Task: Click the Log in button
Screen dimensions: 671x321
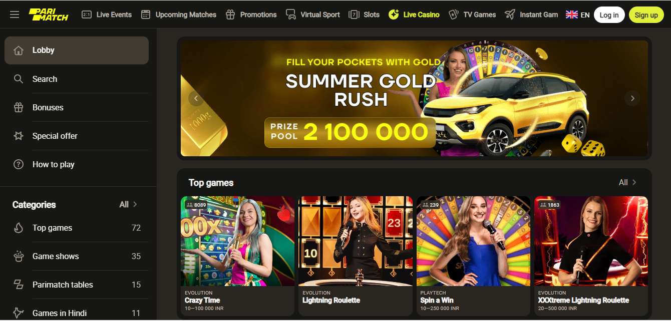Action: coord(609,15)
